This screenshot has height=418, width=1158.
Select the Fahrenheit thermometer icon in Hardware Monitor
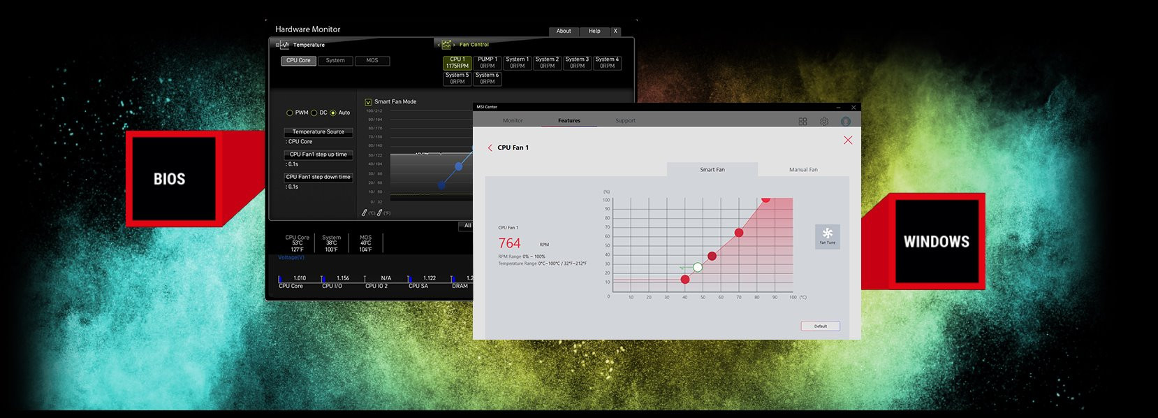[379, 212]
